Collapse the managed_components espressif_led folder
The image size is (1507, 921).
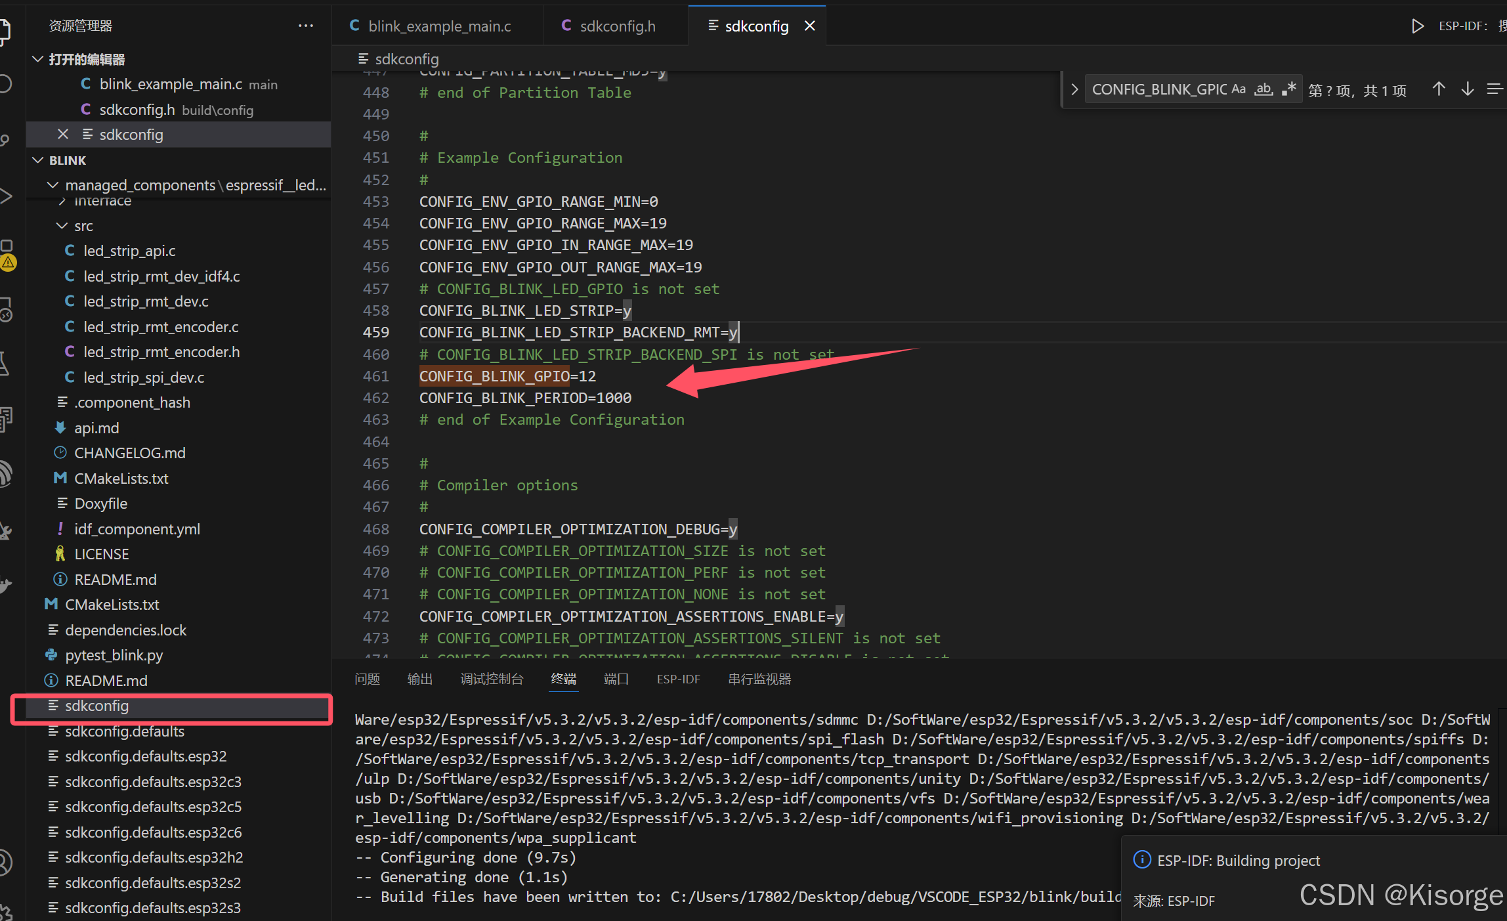53,185
